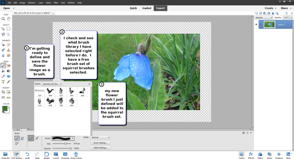Select the Spot Healing Brush tool

tap(9, 45)
